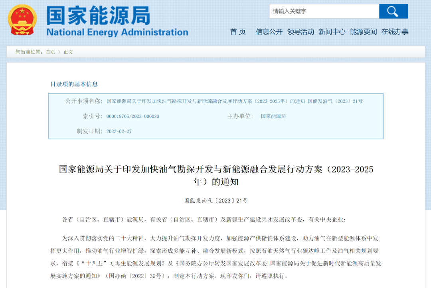Click the search magnifier icon
431x288 pixels.
(x=393, y=12)
